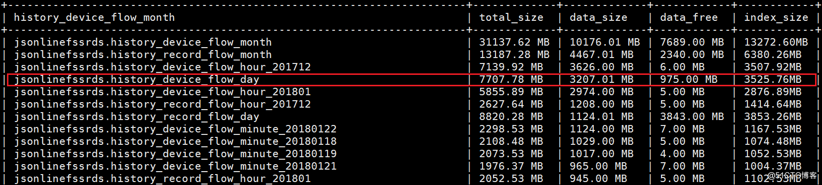Screen dimensions: 822x185
Task: Click total size value 31137.62 MB
Action: [514, 42]
